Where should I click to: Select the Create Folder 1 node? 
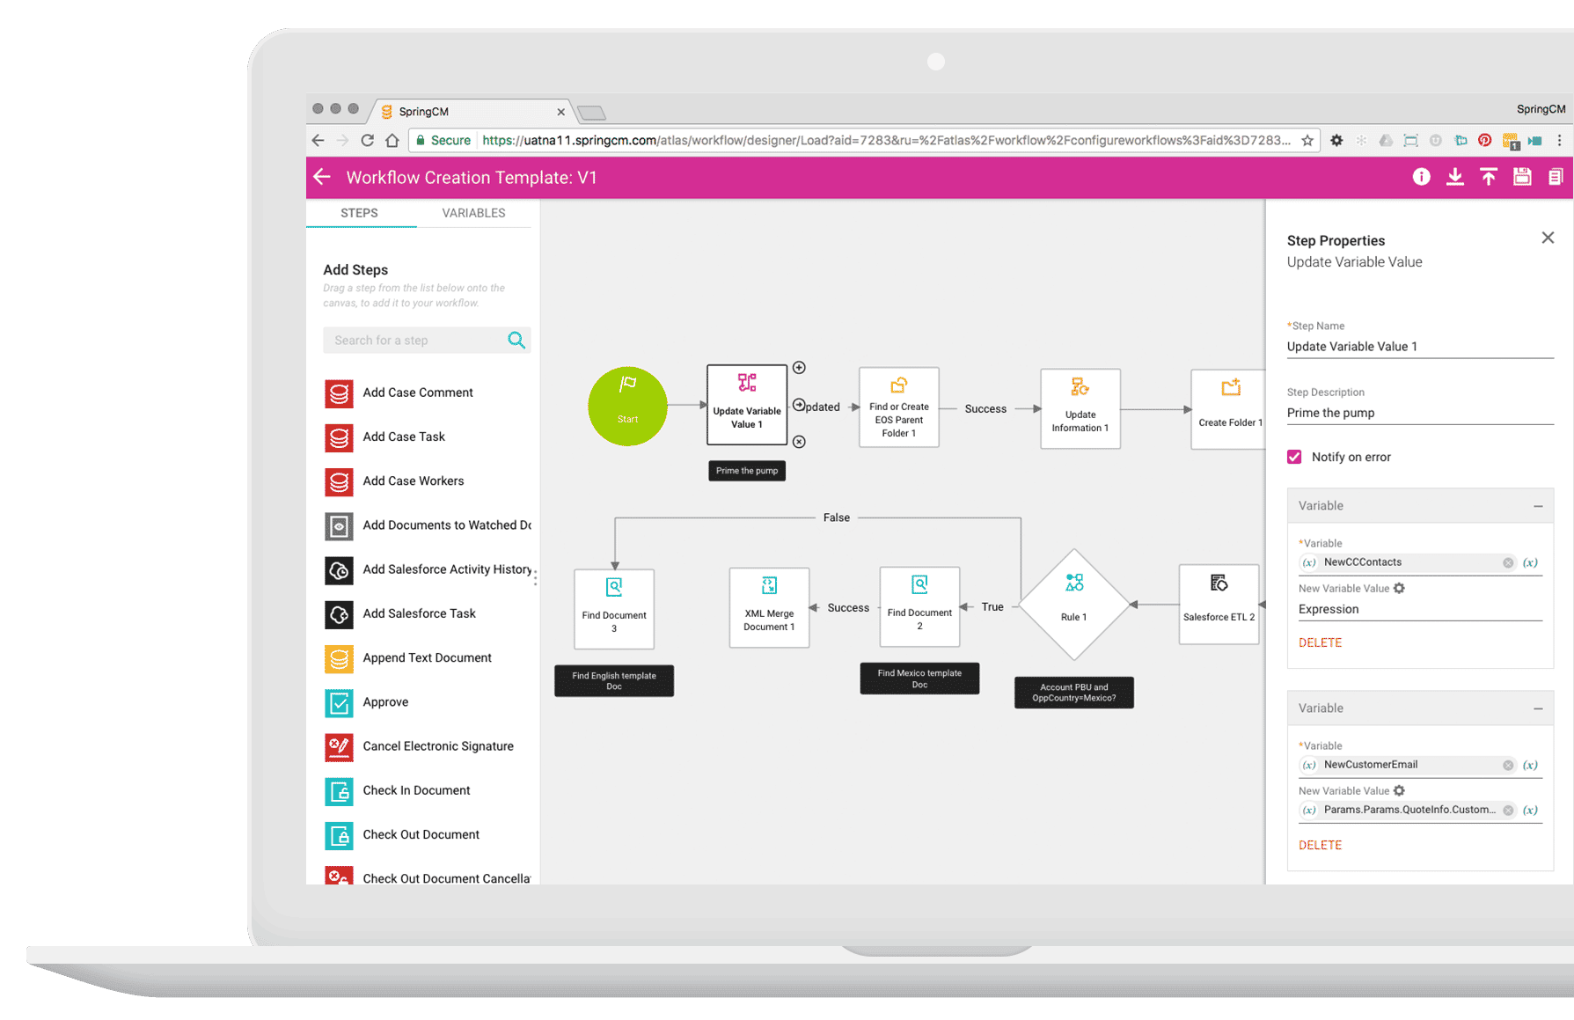tap(1228, 409)
